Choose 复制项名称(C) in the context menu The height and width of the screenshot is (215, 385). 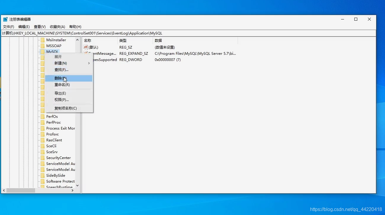pos(69,108)
